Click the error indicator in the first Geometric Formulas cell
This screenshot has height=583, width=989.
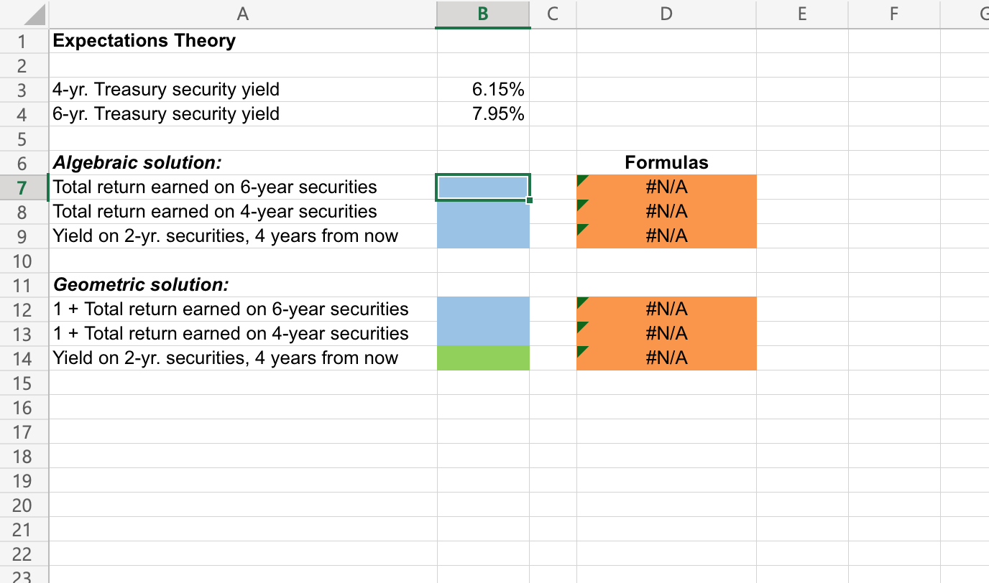pos(581,302)
